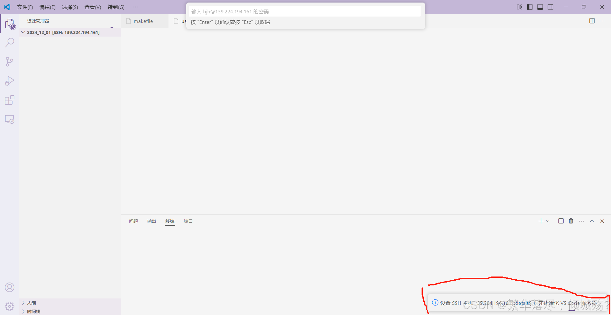Open Source Control view
Image resolution: width=611 pixels, height=315 pixels.
tap(10, 62)
